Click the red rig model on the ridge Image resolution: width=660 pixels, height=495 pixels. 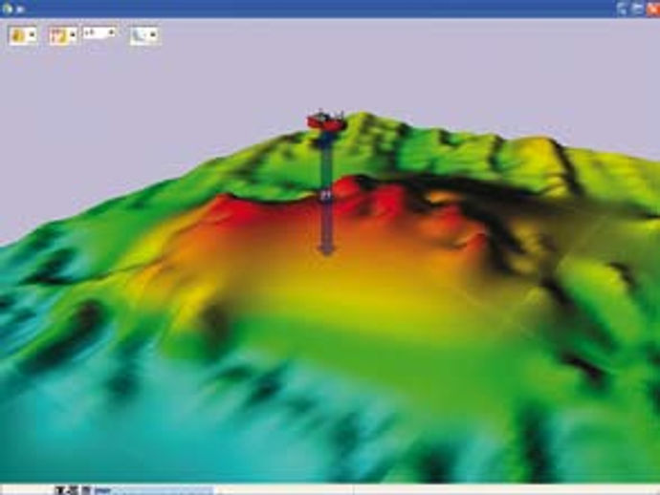click(x=326, y=119)
